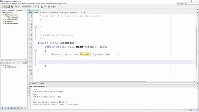Click the Clean and Build icon

42,7
